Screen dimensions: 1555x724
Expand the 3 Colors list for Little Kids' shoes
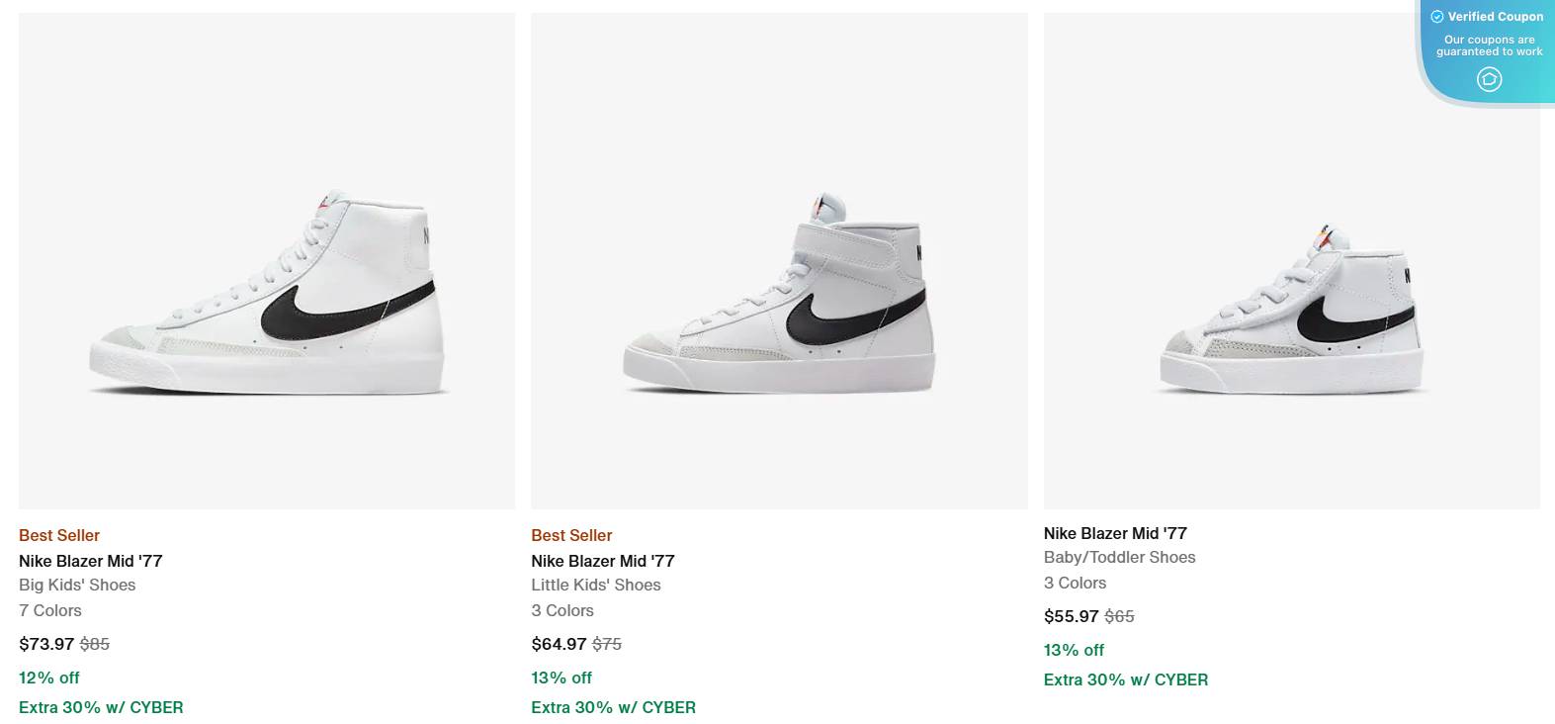(x=562, y=610)
